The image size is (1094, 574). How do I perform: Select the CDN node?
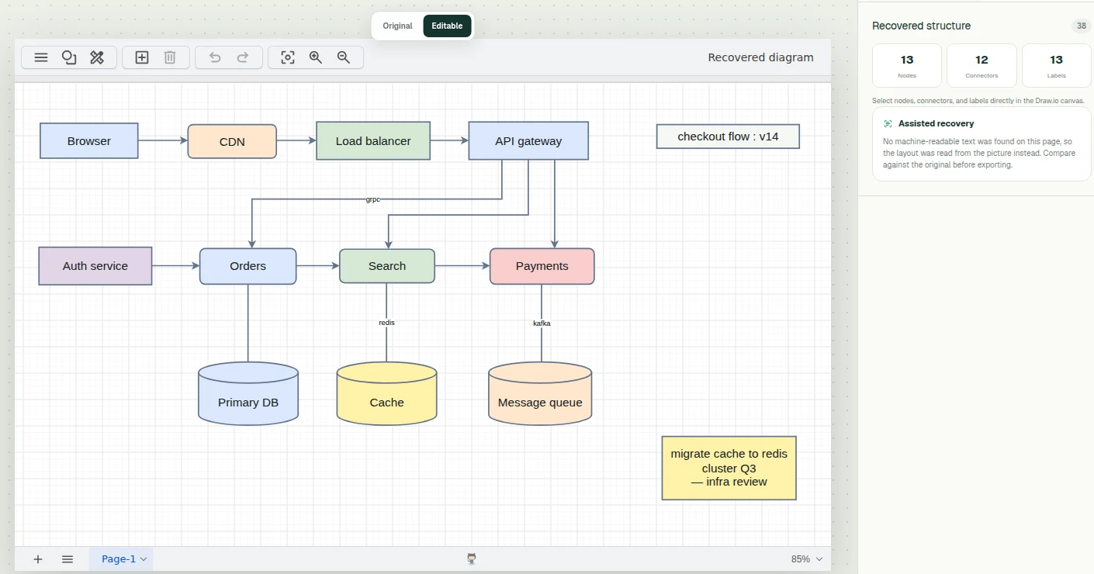tap(232, 141)
